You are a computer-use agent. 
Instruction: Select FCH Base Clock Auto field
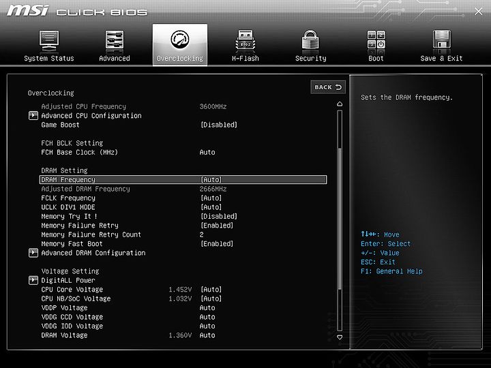(x=207, y=153)
